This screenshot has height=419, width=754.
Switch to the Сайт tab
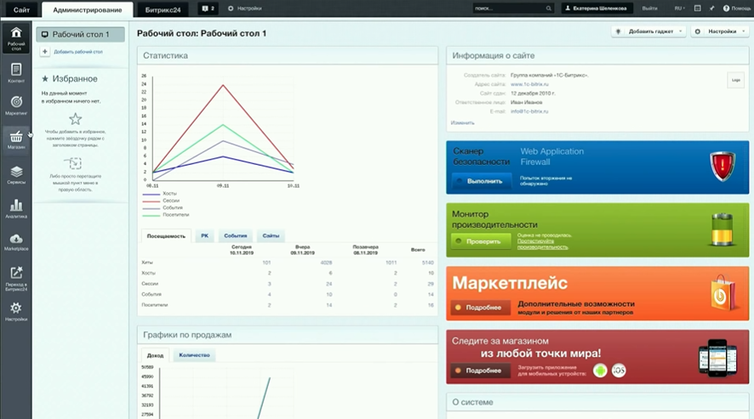(x=21, y=9)
